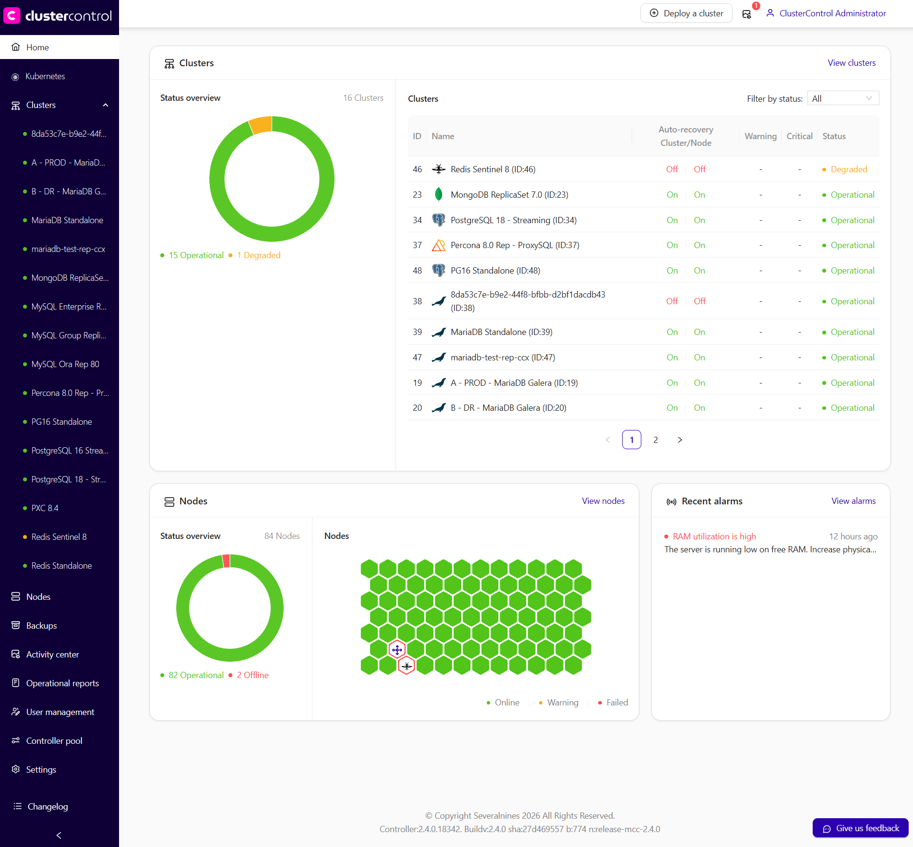Screen dimensions: 913x847
Task: Open Controller pool from the sidebar
Action: (60, 740)
